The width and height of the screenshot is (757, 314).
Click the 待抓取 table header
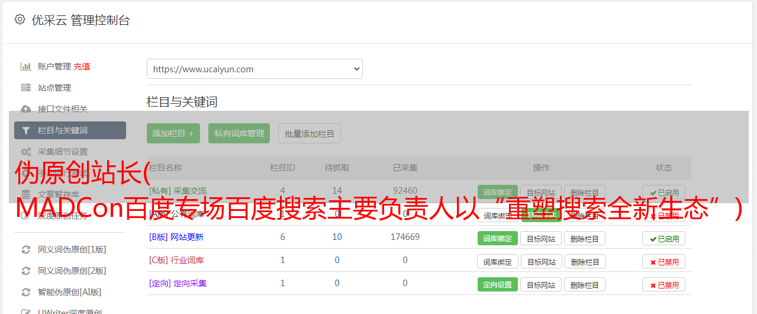coord(337,168)
